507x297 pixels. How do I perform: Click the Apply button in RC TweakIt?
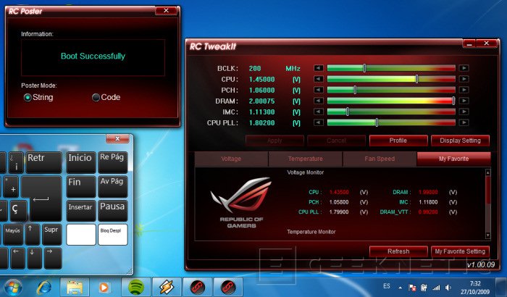[x=275, y=141]
